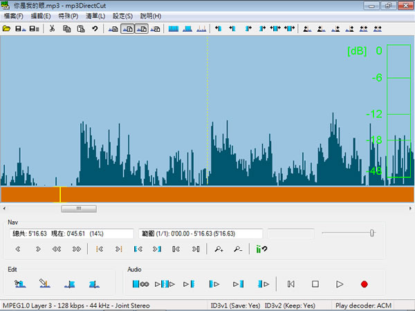Paste using the clipboard icon
The height and width of the screenshot is (311, 415).
81,28
